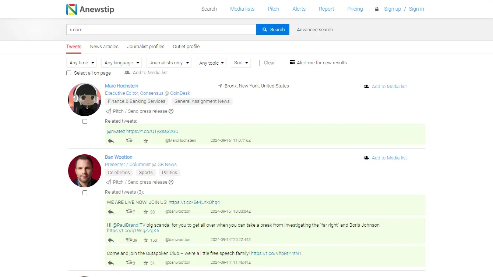Reply to the @PaulBrandITV tweet
Image resolution: width=493 pixels, height=277 pixels.
pos(111,240)
